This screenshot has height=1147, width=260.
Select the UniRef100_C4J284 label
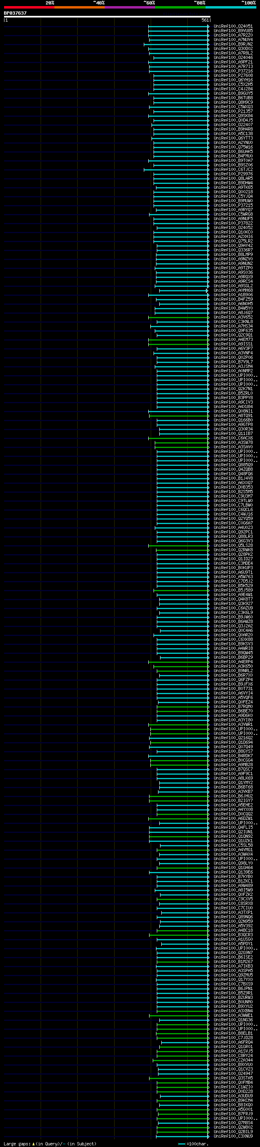pyautogui.click(x=233, y=89)
